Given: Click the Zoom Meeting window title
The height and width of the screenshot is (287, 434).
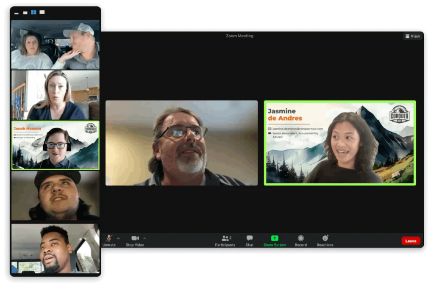Looking at the screenshot, I should pyautogui.click(x=239, y=36).
